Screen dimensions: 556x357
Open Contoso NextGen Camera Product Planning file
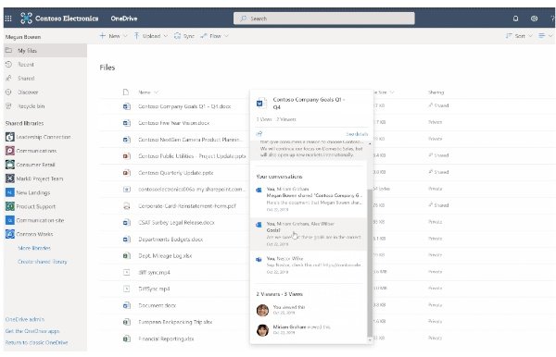(x=190, y=140)
